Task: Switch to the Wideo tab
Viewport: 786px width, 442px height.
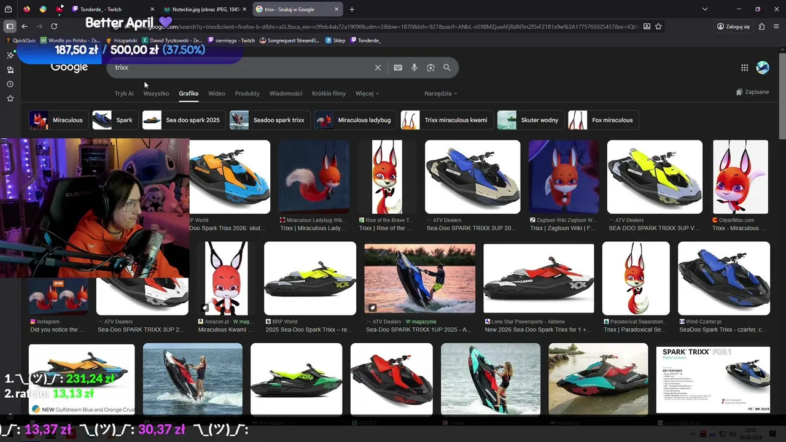Action: click(x=217, y=93)
